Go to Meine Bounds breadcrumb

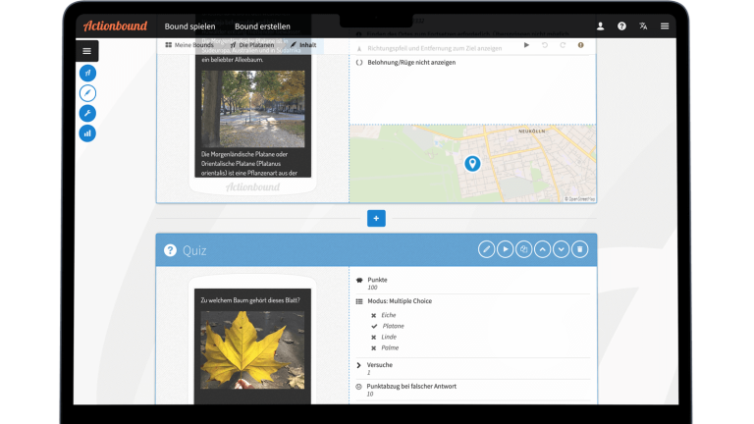tap(189, 45)
